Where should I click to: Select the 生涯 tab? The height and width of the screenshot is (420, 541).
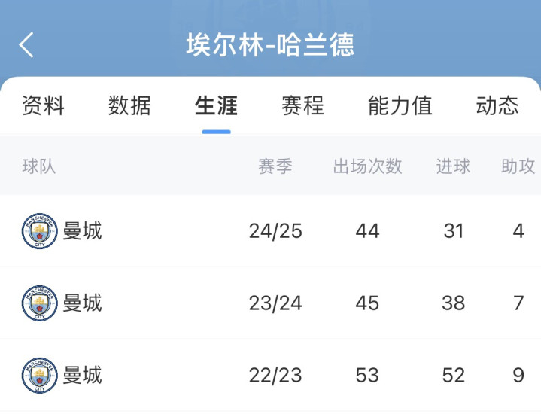[x=216, y=105]
